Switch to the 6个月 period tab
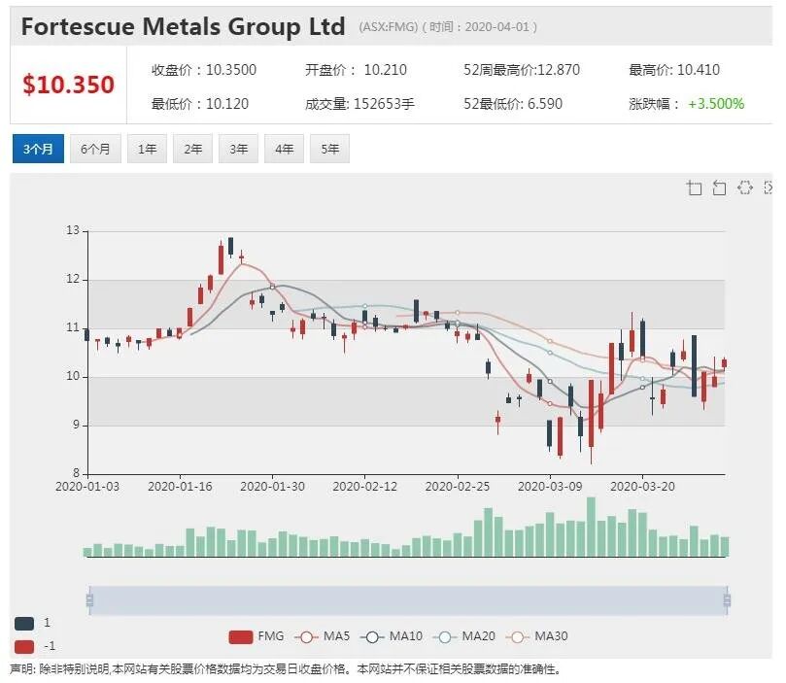 click(95, 149)
